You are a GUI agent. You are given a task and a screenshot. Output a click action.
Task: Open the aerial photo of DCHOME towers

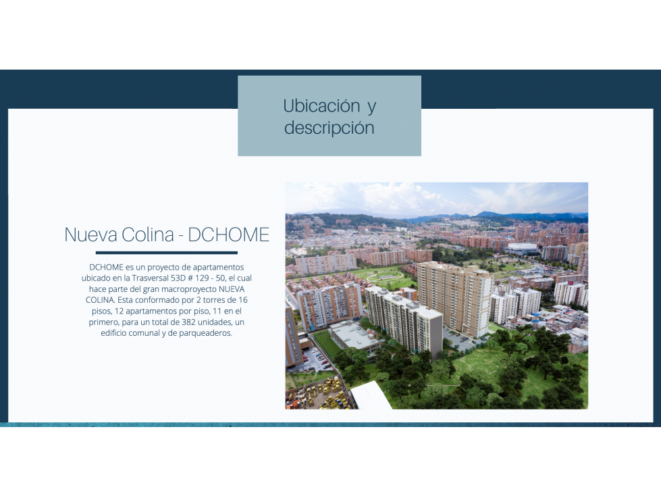coord(437,296)
